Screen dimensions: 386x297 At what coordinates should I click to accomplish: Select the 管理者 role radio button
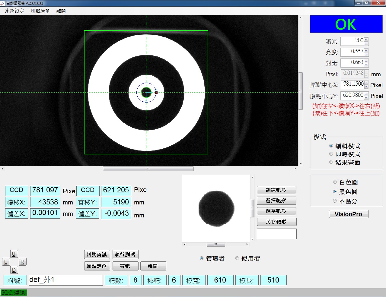pyautogui.click(x=202, y=258)
